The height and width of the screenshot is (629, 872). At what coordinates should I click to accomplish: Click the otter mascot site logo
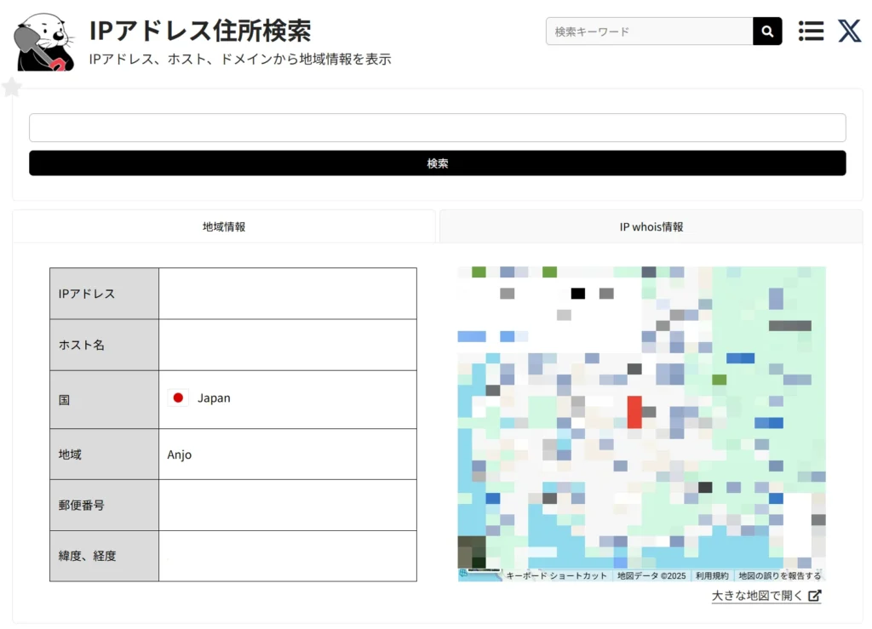(44, 43)
